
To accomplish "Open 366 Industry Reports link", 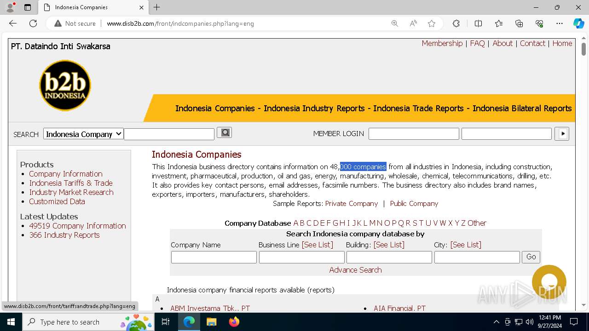I will (64, 235).
